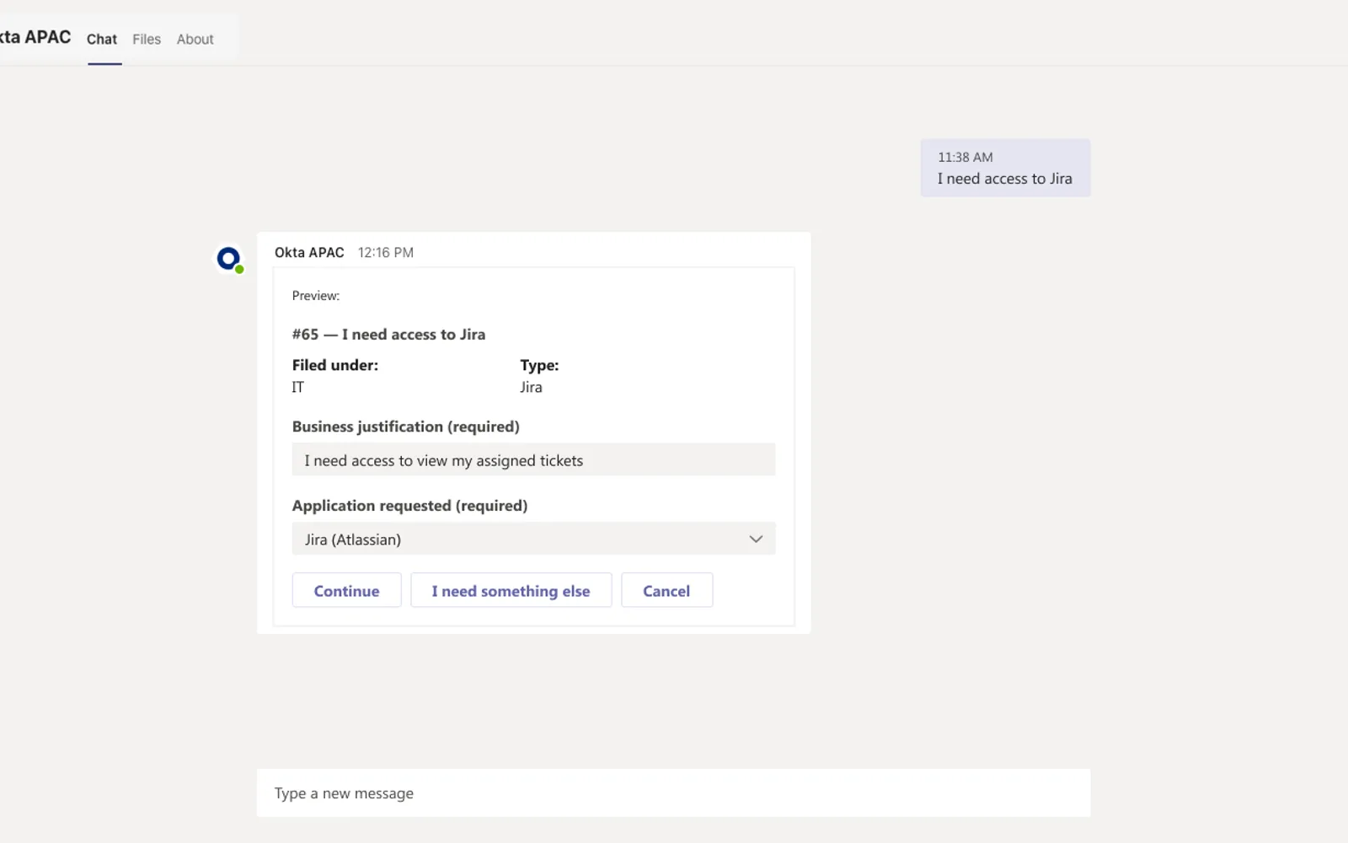
Task: Click the 'Filed under:' label
Action: (x=335, y=365)
